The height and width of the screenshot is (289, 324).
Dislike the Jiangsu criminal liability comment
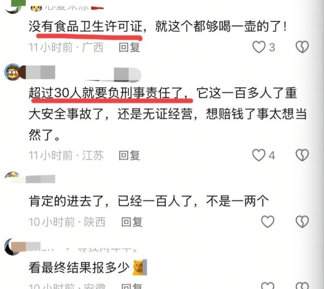[x=302, y=155]
